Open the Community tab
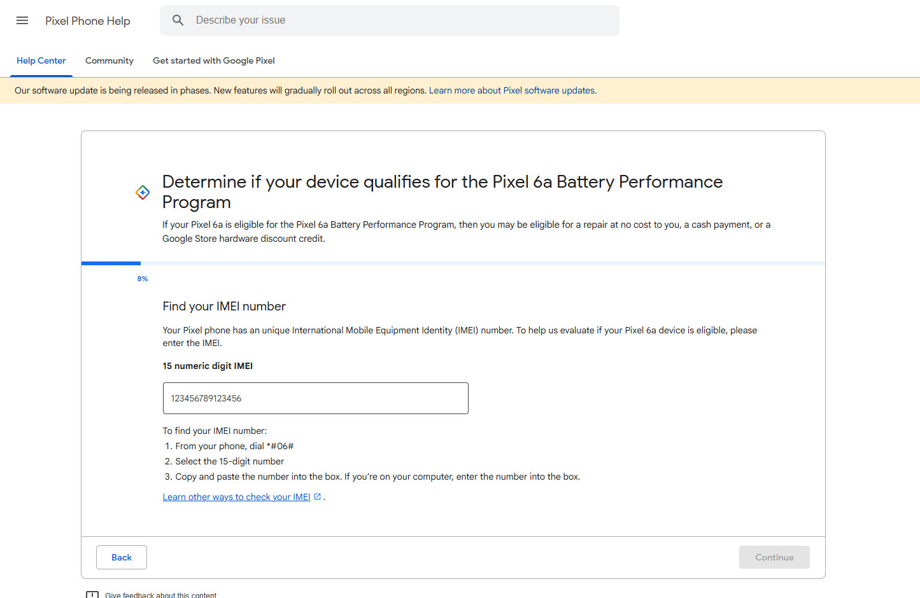 click(110, 61)
